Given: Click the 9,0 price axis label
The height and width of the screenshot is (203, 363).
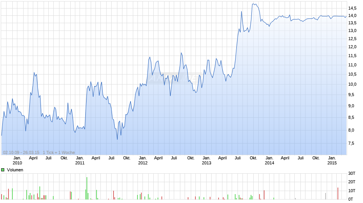Looking at the screenshot, I should (x=351, y=106).
